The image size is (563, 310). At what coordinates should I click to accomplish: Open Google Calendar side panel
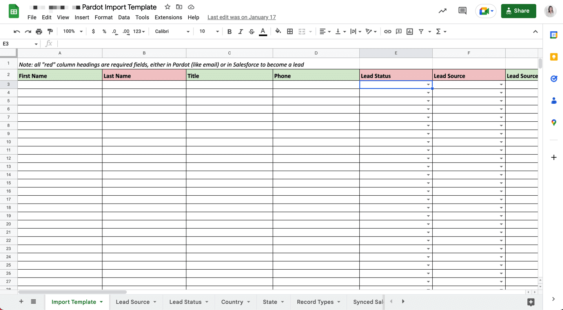[554, 35]
